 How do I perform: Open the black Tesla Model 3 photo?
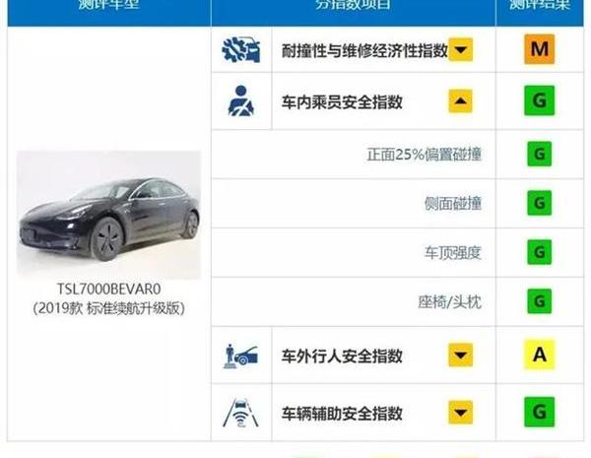[x=108, y=215]
